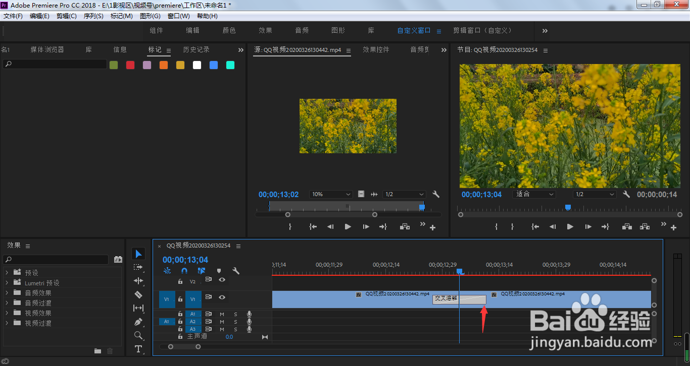Viewport: 690px width, 366px height.
Task: Step forward one frame in Program monitor
Action: [x=588, y=227]
